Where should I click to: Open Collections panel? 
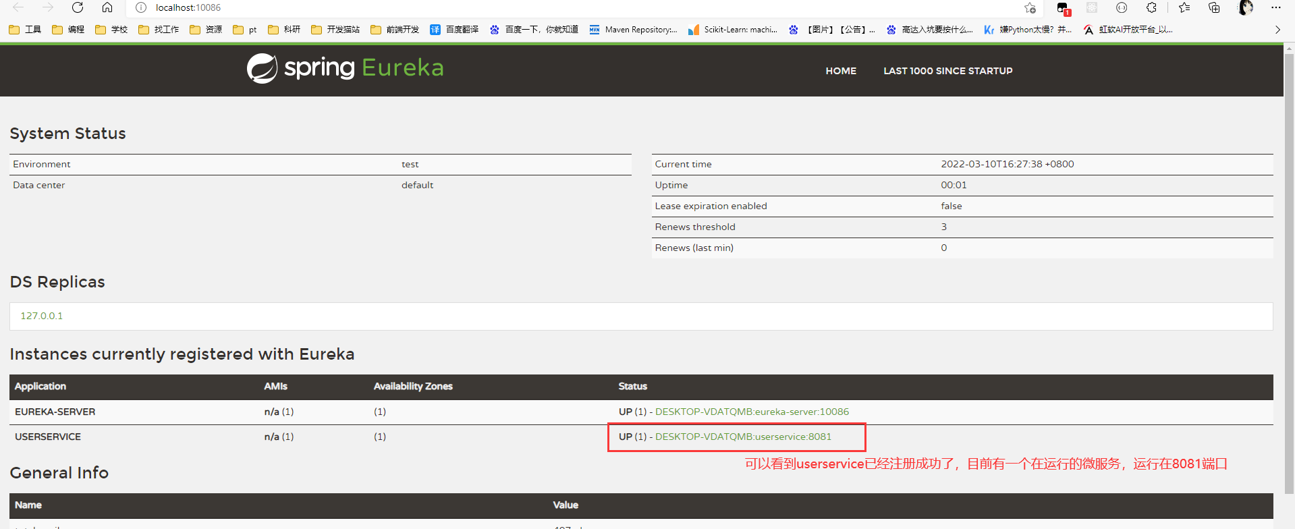click(1214, 7)
